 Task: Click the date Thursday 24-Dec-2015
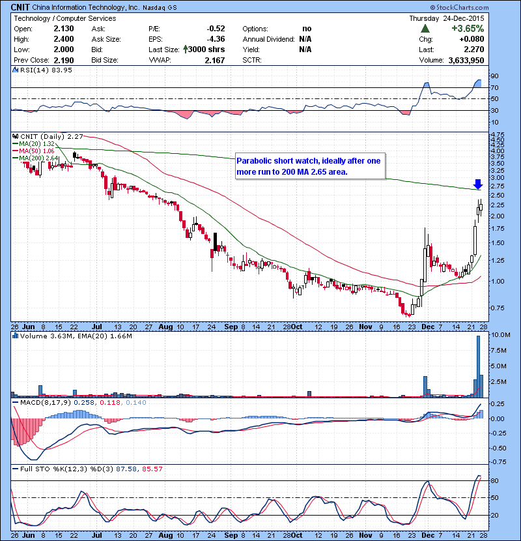coord(447,18)
